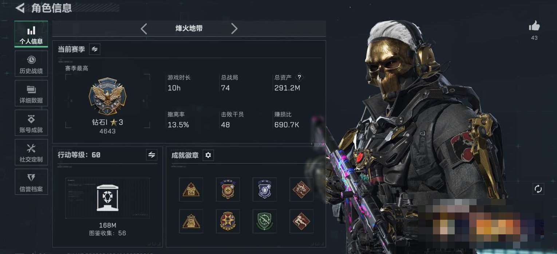Click the 烽火地带 mode title

pos(189,28)
